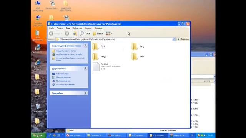Click the Back (Назад) toolbar button
The image size is (246, 138).
pyautogui.click(x=54, y=33)
